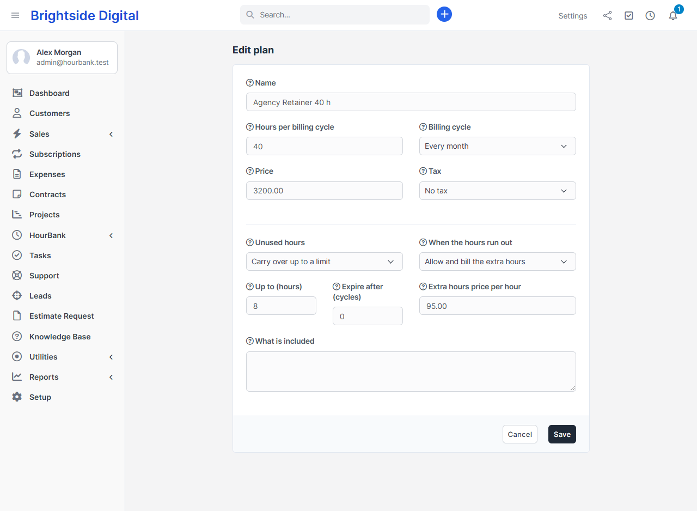This screenshot has height=511, width=697.
Task: Toggle the hamburger sidebar menu icon
Action: 15,15
